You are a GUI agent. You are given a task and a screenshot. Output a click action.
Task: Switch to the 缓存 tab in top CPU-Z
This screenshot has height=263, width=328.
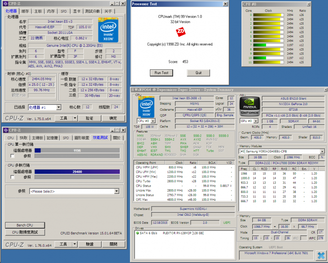25,11
